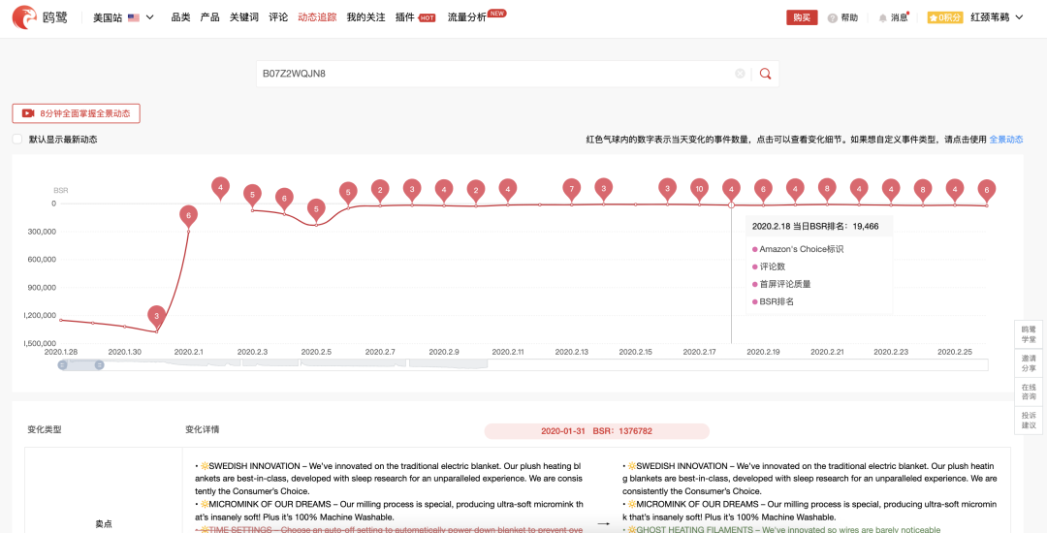Click the question mark help icon
This screenshot has height=533, width=1047.
tap(832, 18)
